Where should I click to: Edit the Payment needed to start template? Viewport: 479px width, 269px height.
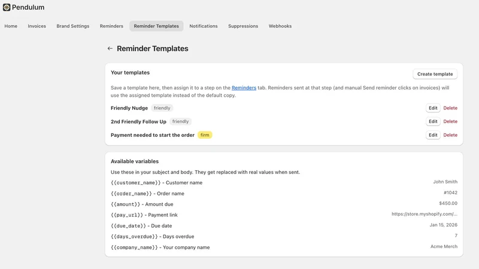[x=433, y=135]
